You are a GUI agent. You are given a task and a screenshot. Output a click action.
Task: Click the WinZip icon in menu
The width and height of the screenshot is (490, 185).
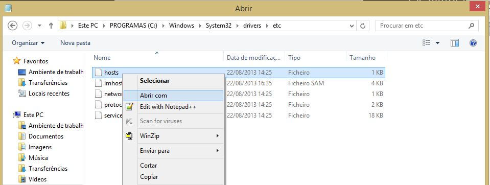[x=129, y=136]
